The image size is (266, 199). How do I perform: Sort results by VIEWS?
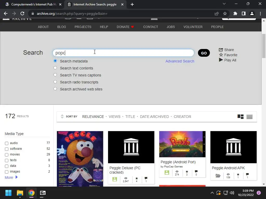[x=115, y=117]
